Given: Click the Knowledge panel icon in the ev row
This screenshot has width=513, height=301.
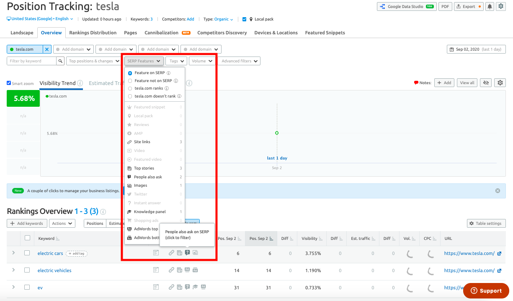Looking at the screenshot, I should [x=195, y=287].
